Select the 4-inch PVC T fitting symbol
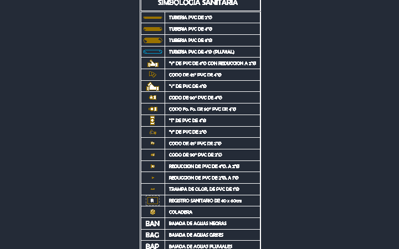Screen dimensions: 399x249 152,121
